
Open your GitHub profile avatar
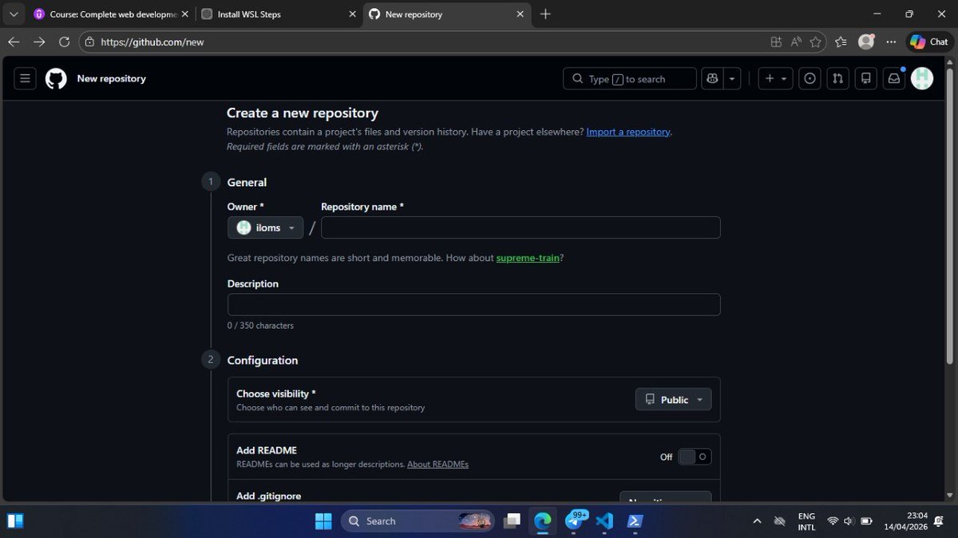[922, 78]
